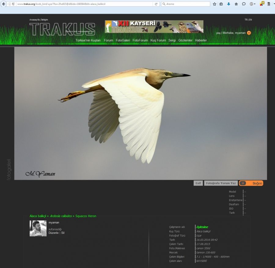
Task: Click the Fotoğrafa Yorum Yaz button
Action: click(x=221, y=183)
